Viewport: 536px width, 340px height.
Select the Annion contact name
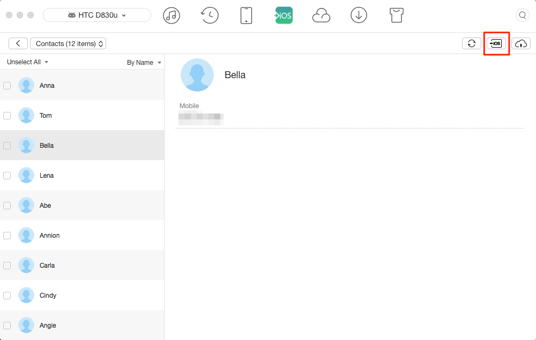click(x=49, y=236)
